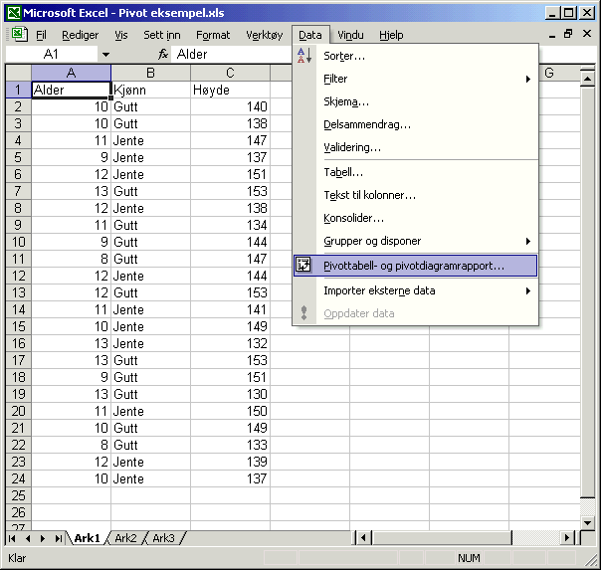Click the Sorter A-Z sort icon

coord(304,56)
